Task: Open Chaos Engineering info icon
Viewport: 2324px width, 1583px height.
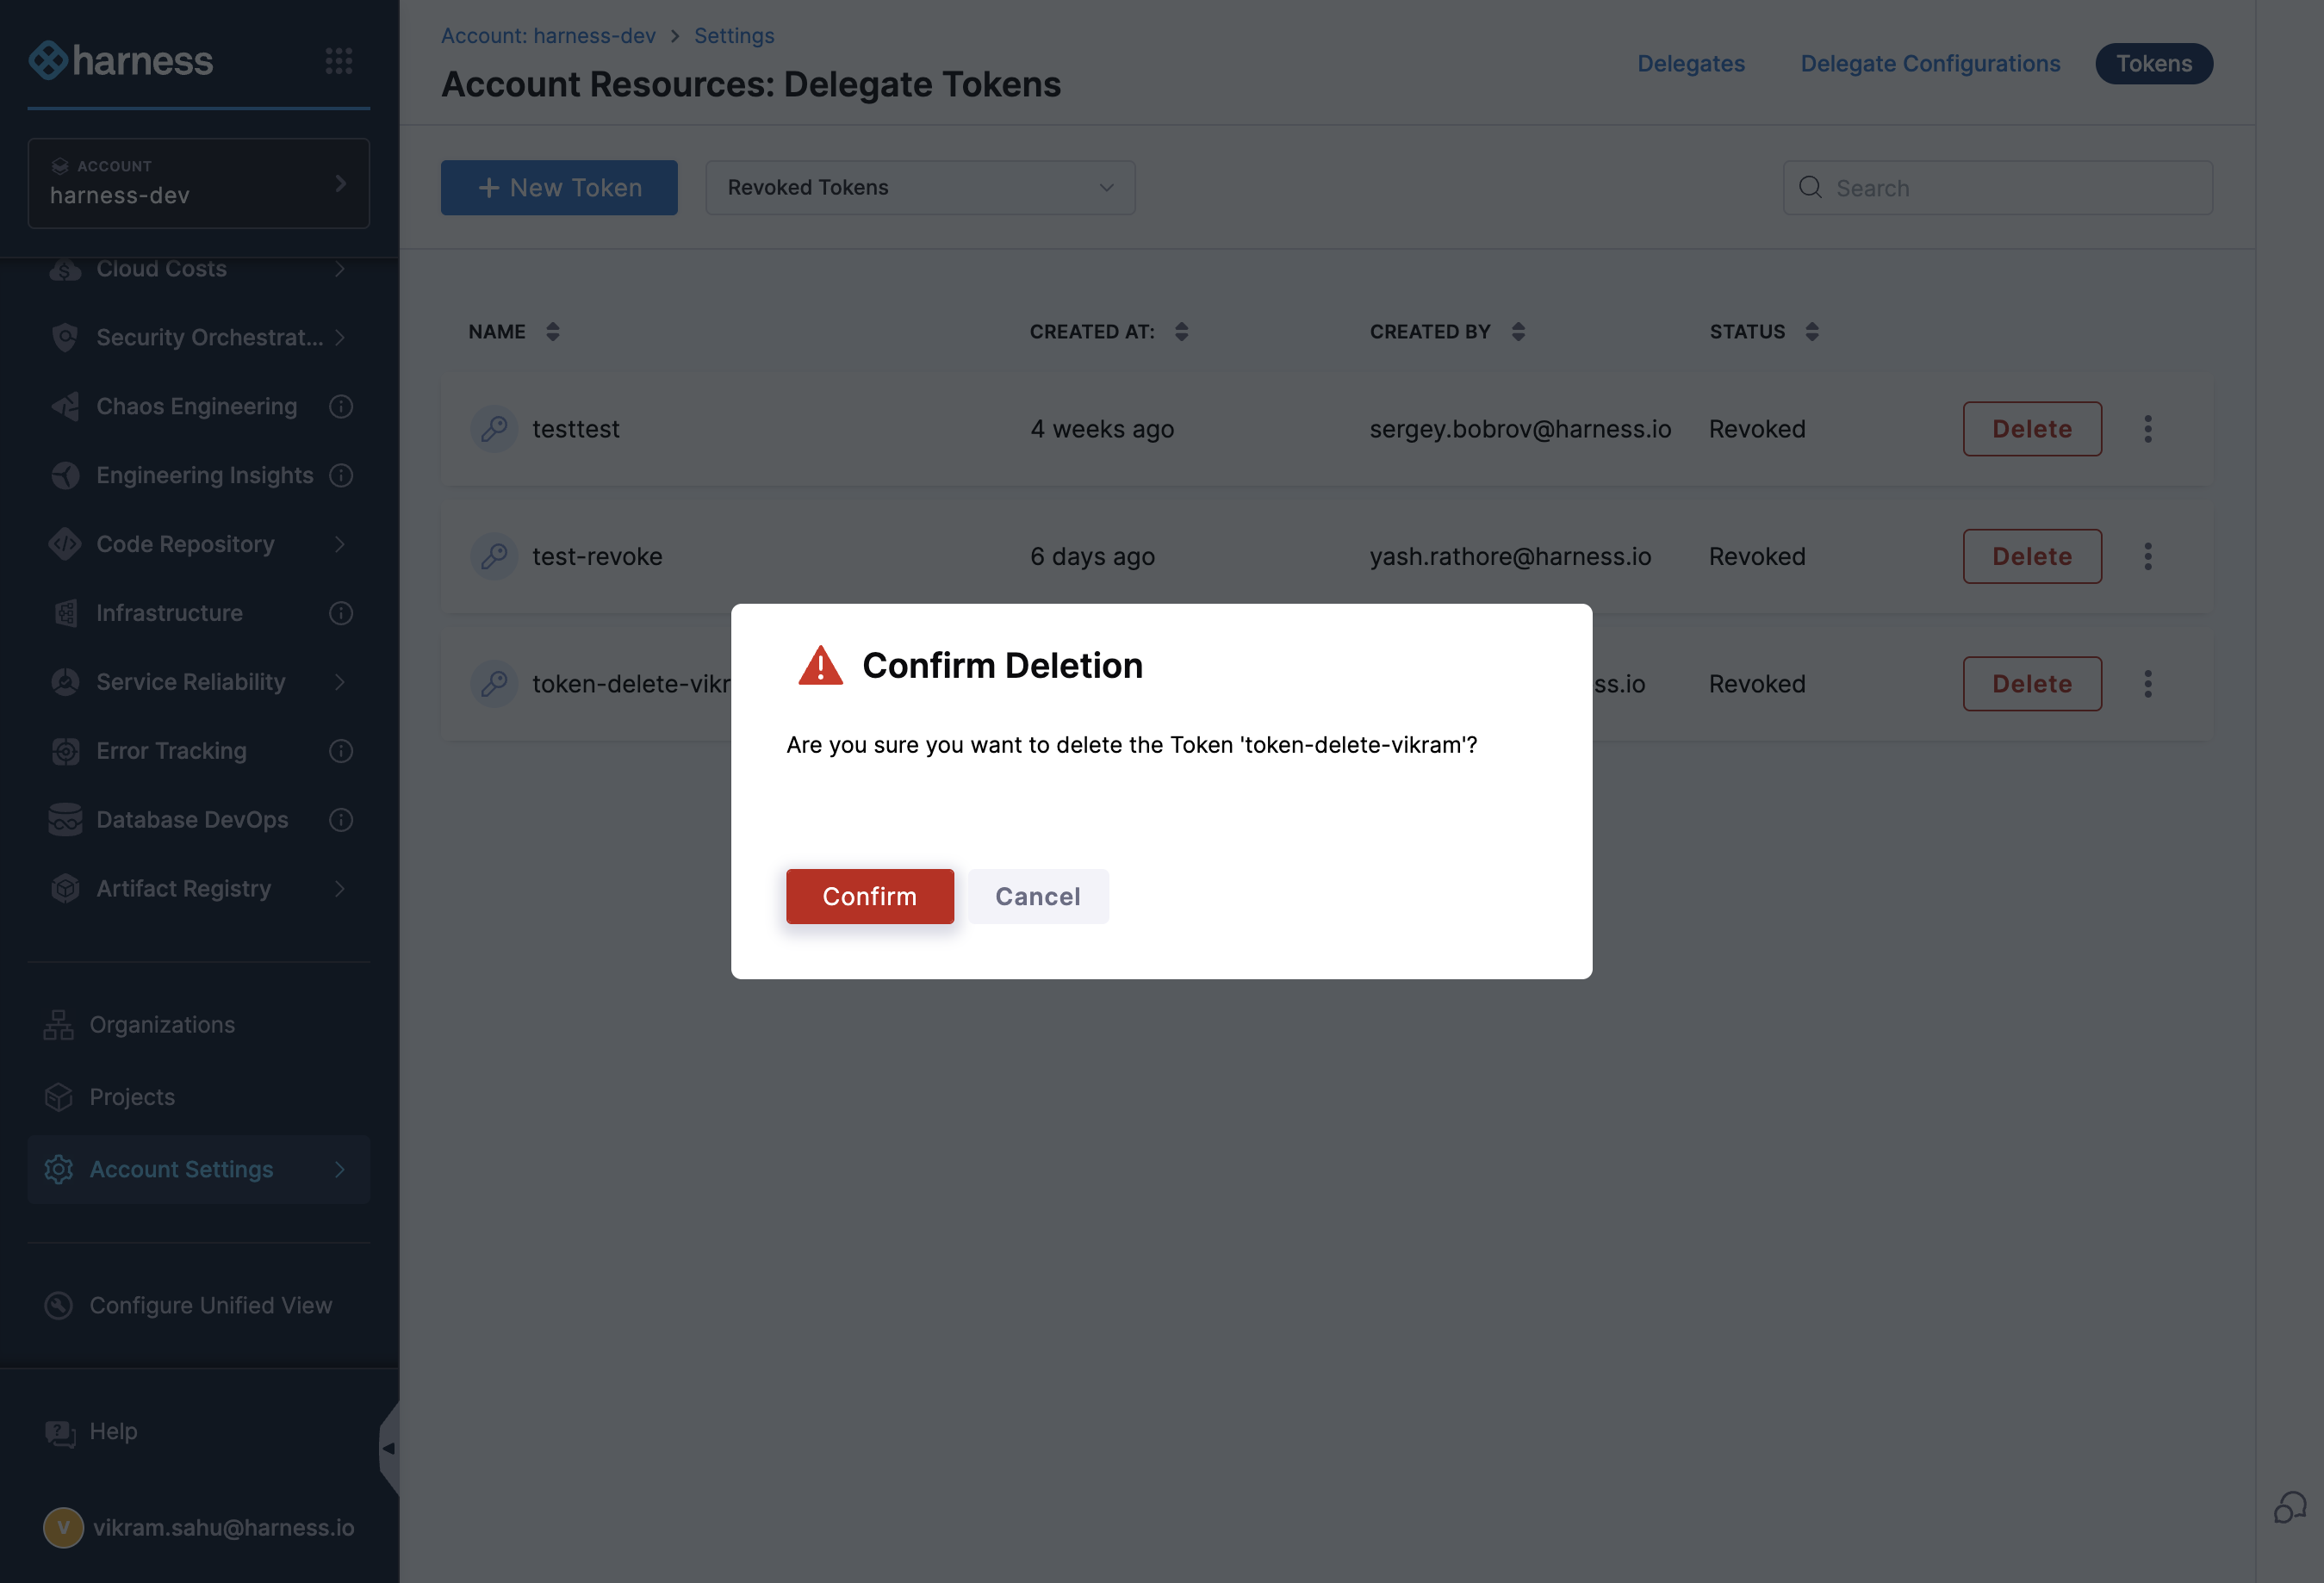Action: [341, 406]
